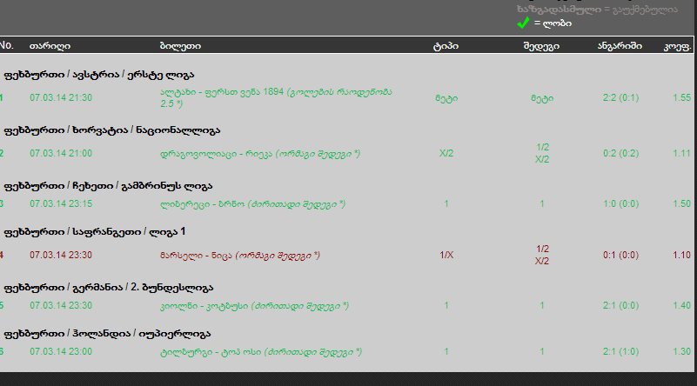
Task: Click score '0:2 (0:2)'
Action: (x=620, y=153)
